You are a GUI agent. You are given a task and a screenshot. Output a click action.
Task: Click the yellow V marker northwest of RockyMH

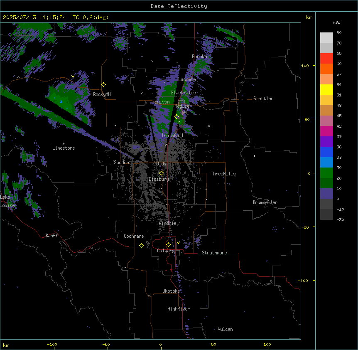pos(73,76)
